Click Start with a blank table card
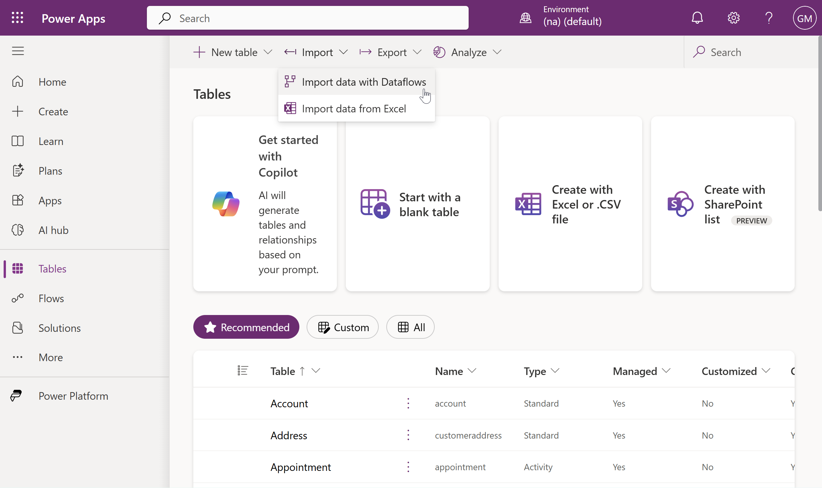822x488 pixels. coord(417,204)
